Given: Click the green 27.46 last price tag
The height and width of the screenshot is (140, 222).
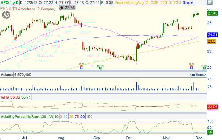Looking at the screenshot, I should click(213, 13).
